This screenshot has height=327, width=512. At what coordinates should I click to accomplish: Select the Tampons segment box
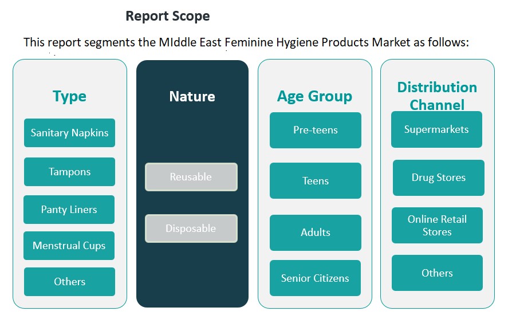(x=69, y=172)
